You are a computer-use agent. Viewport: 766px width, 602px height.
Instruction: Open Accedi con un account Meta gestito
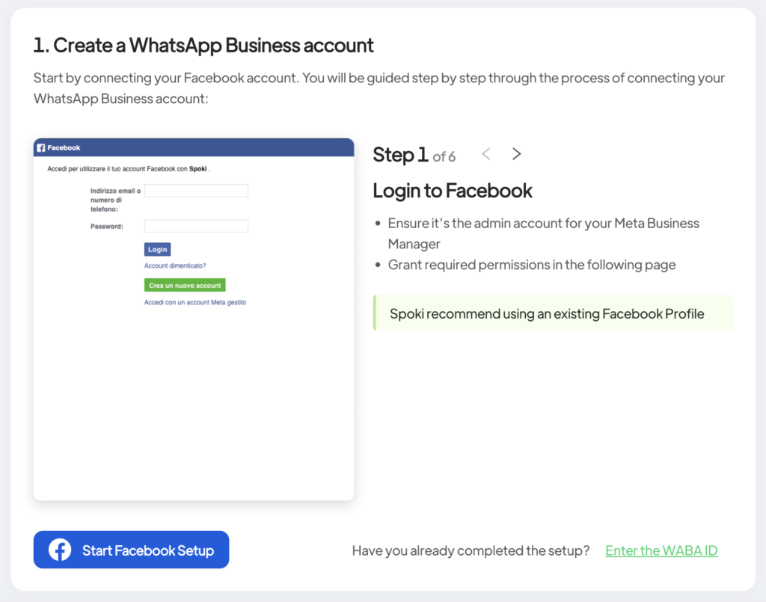click(x=195, y=302)
